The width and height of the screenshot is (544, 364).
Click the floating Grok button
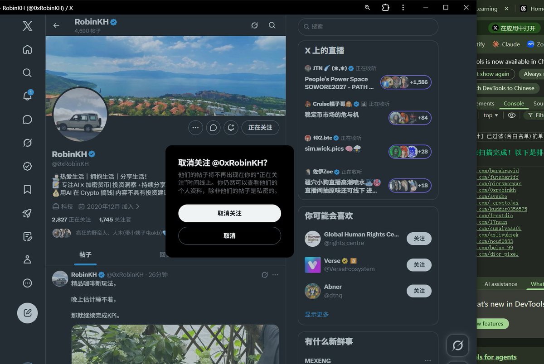click(457, 346)
